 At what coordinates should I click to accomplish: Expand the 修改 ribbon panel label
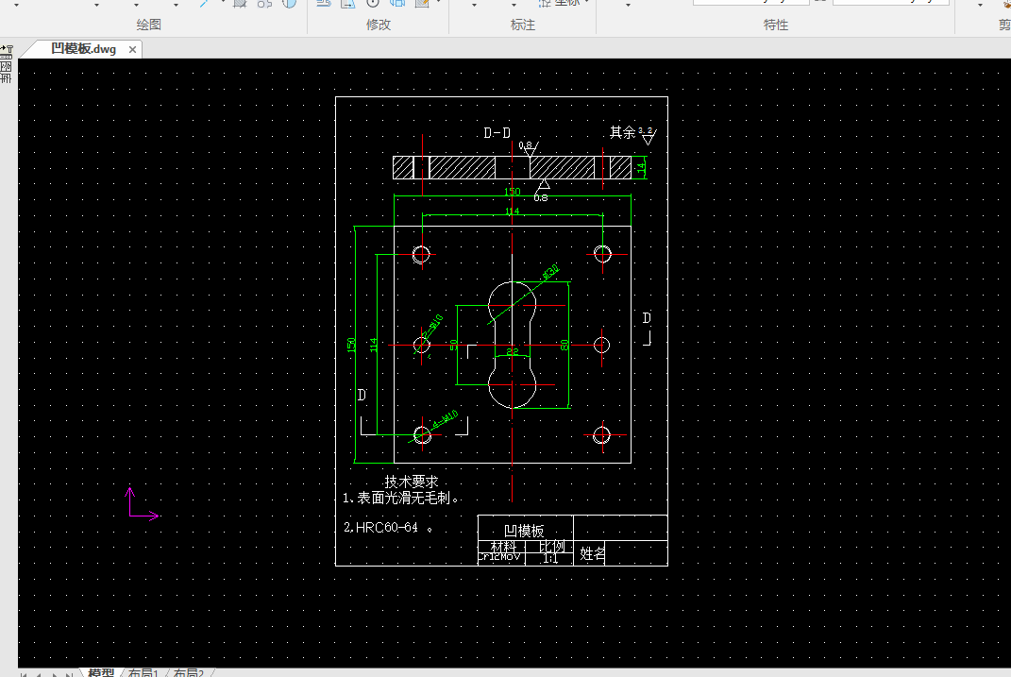[x=379, y=25]
